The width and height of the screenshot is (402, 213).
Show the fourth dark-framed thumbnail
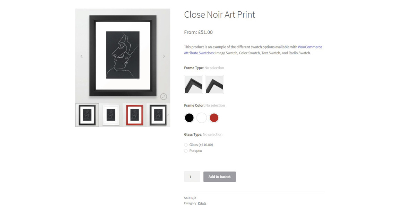point(158,115)
